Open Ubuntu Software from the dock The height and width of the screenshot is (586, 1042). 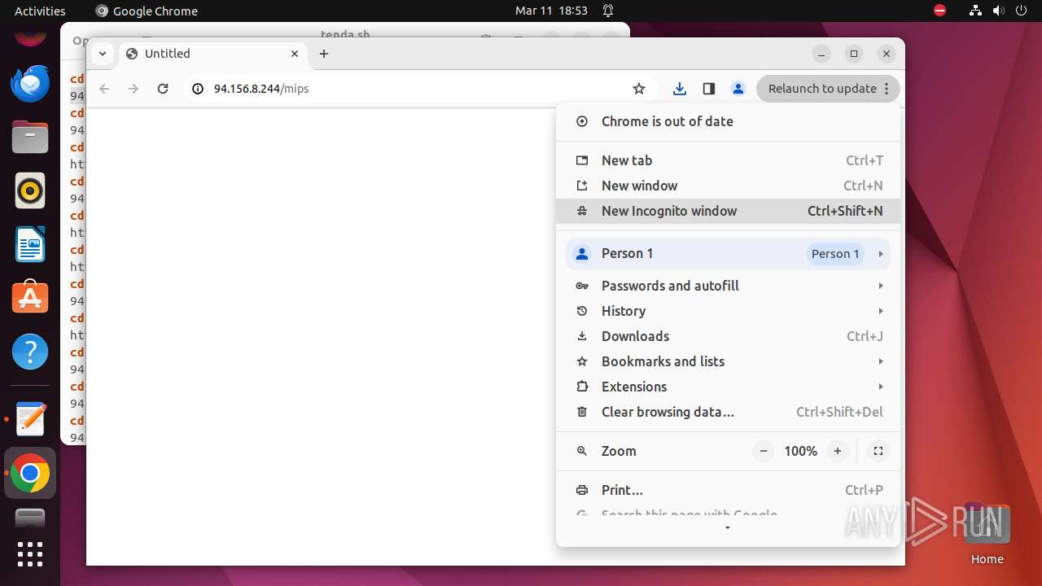tap(30, 298)
